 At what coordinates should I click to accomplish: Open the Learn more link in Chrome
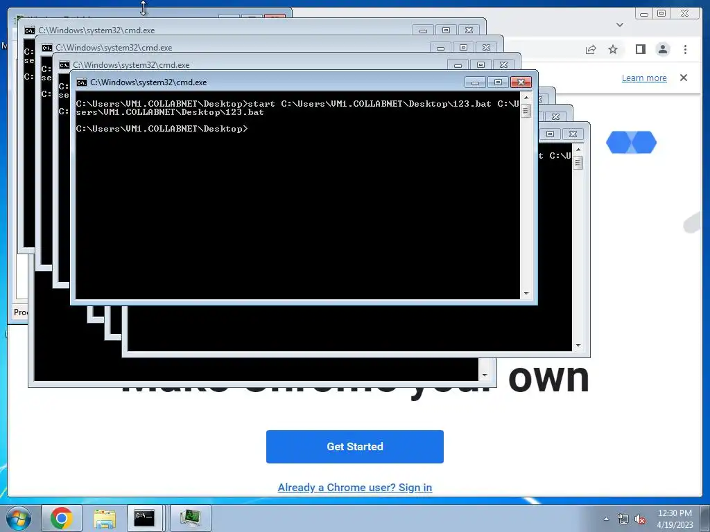point(644,78)
